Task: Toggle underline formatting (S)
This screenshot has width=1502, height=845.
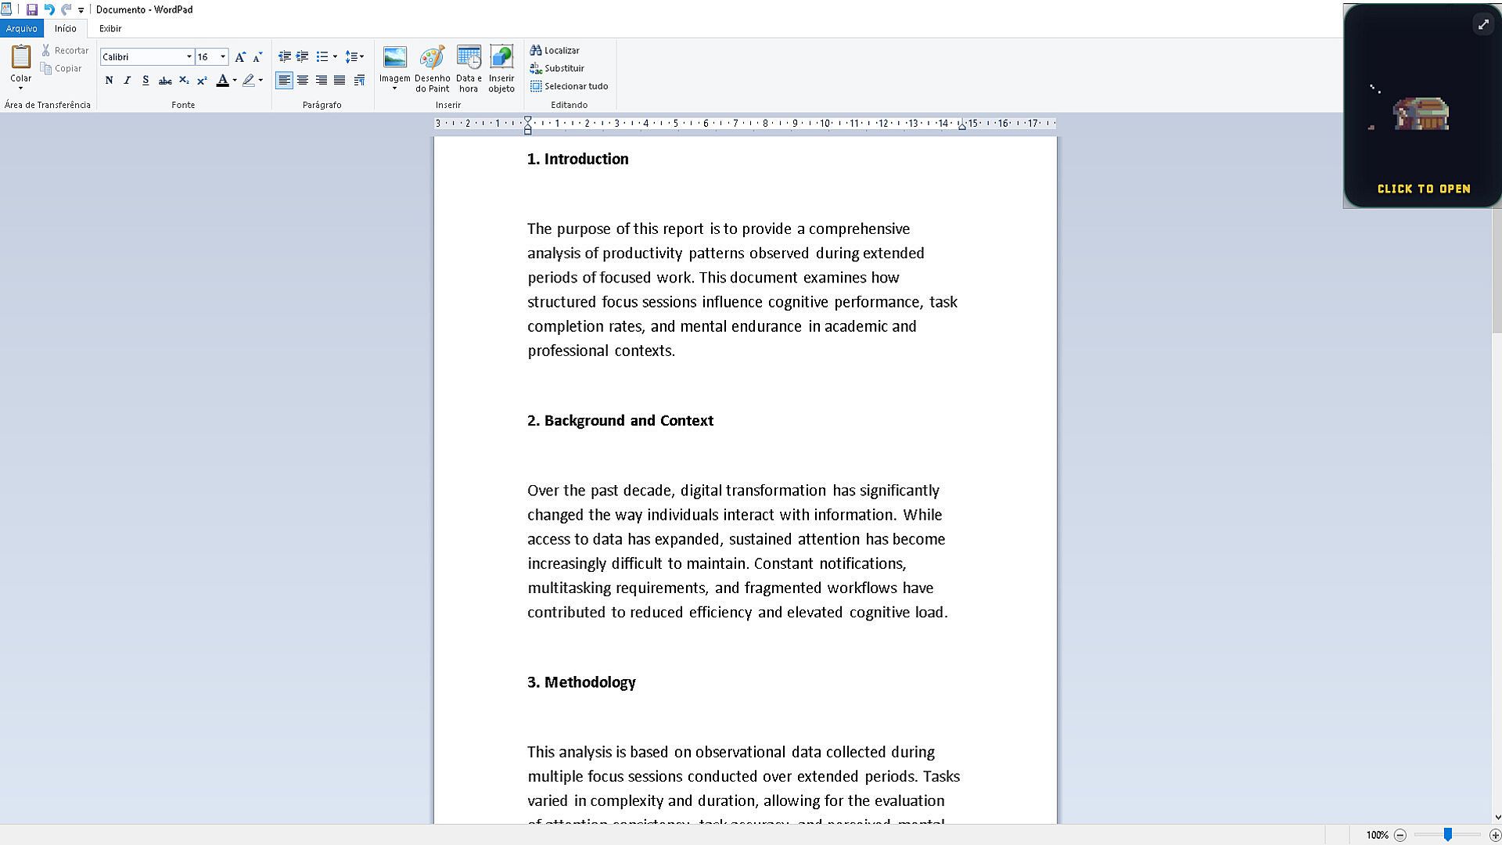Action: coord(146,80)
